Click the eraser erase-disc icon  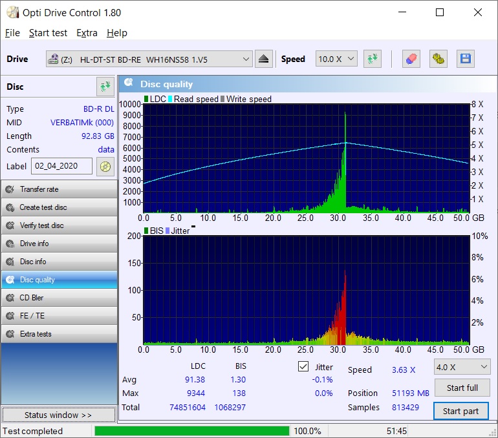coord(411,59)
